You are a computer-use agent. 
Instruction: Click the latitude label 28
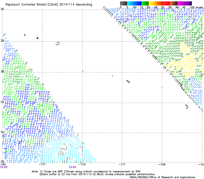[x=2, y=40]
